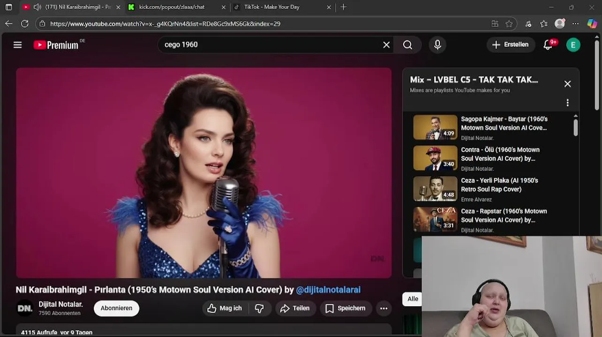Screen dimensions: 602x337
Task: Open the favorites list in Edge toolbar
Action: (x=544, y=23)
